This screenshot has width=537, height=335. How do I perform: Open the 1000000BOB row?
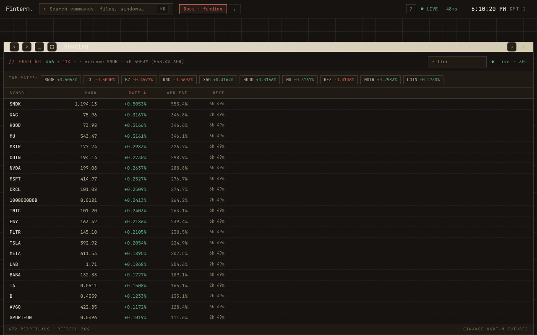268,200
